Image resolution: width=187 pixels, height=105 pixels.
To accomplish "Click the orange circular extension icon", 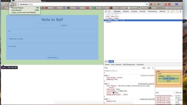I will (155, 4).
